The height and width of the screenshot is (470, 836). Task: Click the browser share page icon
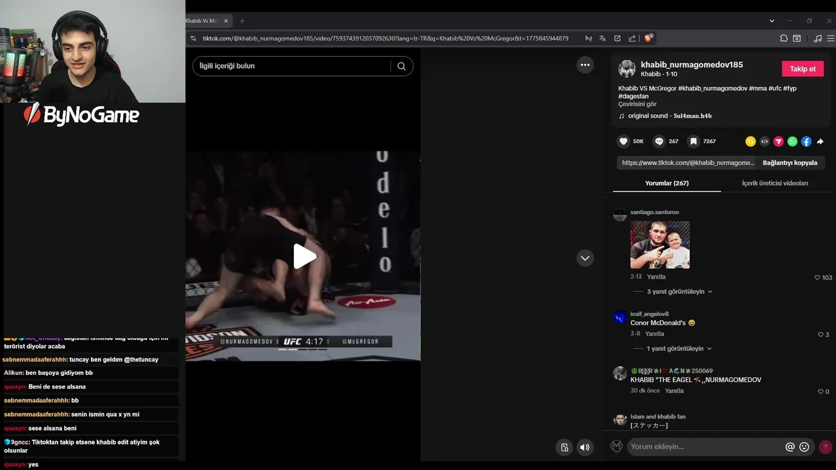[x=632, y=39]
